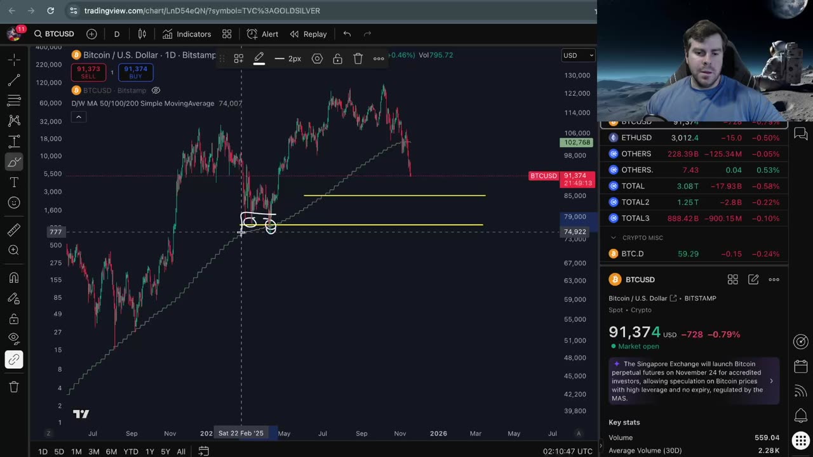813x457 pixels.
Task: Open the Fibonacci and Gann tools
Action: pos(13,100)
